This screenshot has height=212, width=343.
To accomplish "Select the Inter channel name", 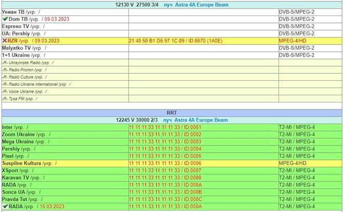I will pos(8,127).
